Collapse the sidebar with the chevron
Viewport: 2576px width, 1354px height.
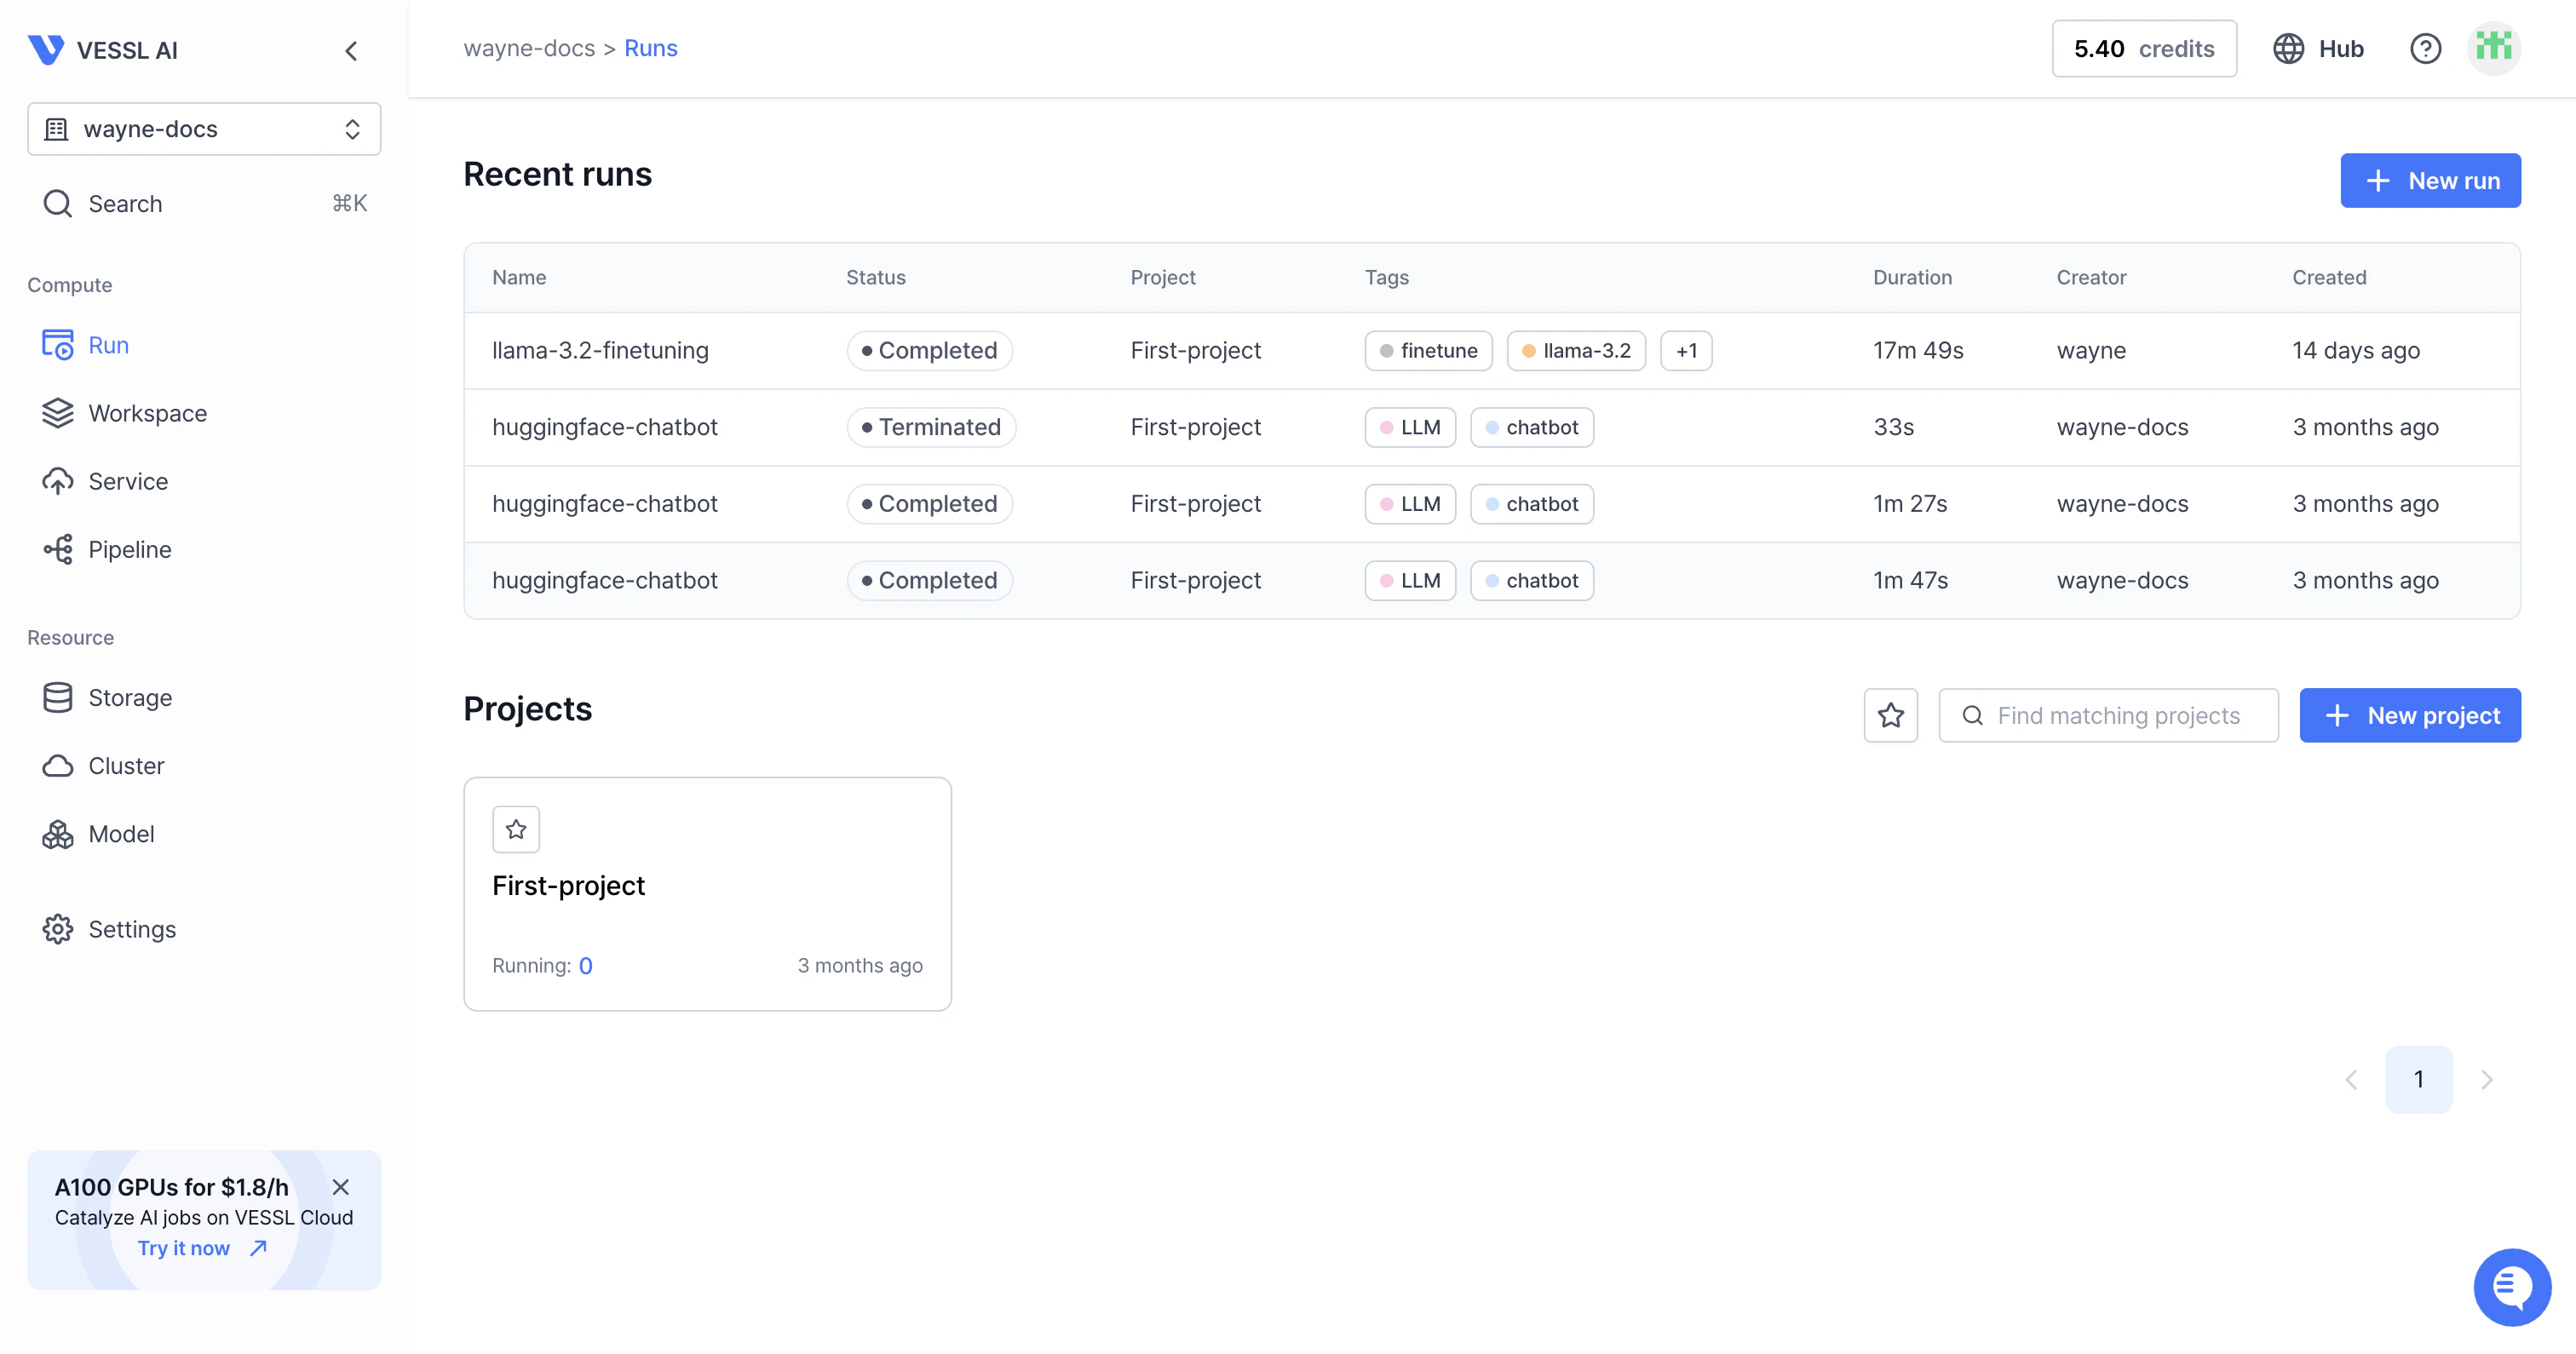pos(351,50)
